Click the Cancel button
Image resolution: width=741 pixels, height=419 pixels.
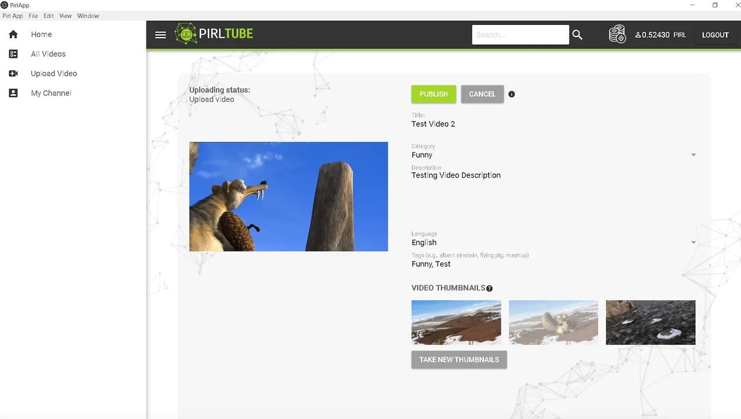[x=482, y=94]
